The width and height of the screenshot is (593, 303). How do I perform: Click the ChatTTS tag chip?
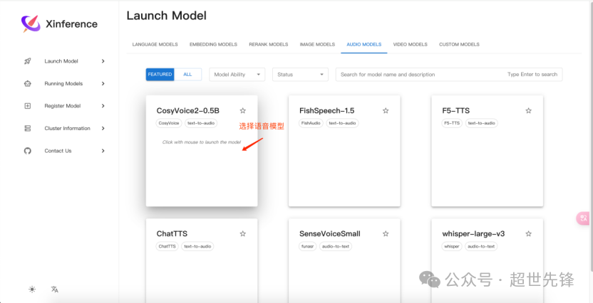coord(167,246)
